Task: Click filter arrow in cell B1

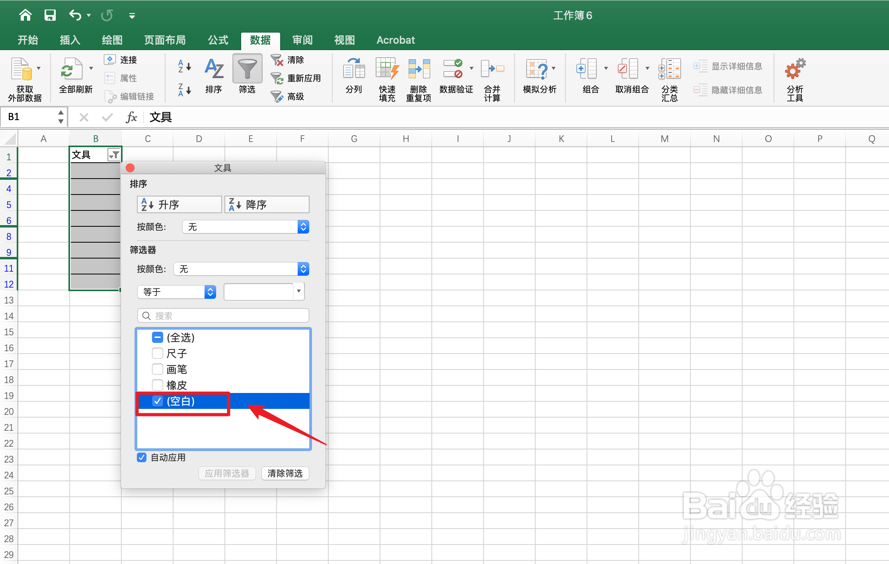Action: (x=114, y=155)
